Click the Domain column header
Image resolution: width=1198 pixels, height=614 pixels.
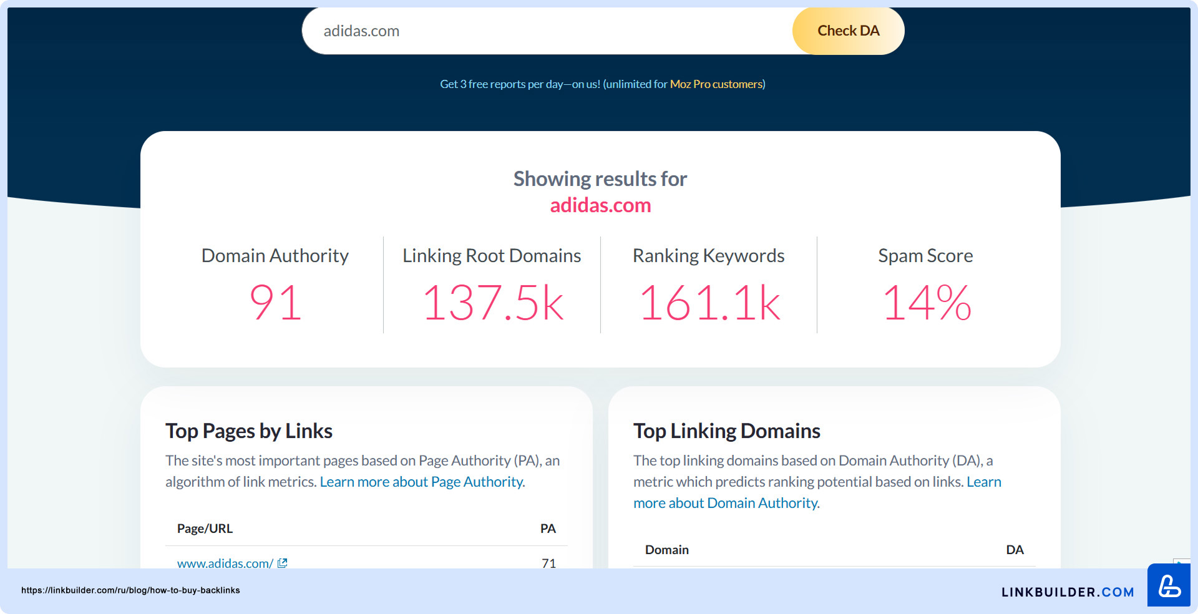[667, 550]
